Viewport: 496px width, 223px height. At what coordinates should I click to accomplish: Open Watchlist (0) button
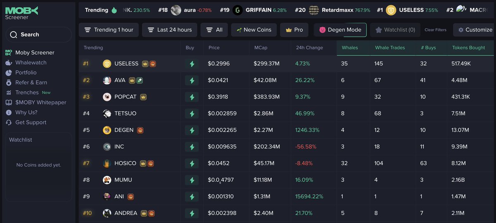pyautogui.click(x=395, y=30)
